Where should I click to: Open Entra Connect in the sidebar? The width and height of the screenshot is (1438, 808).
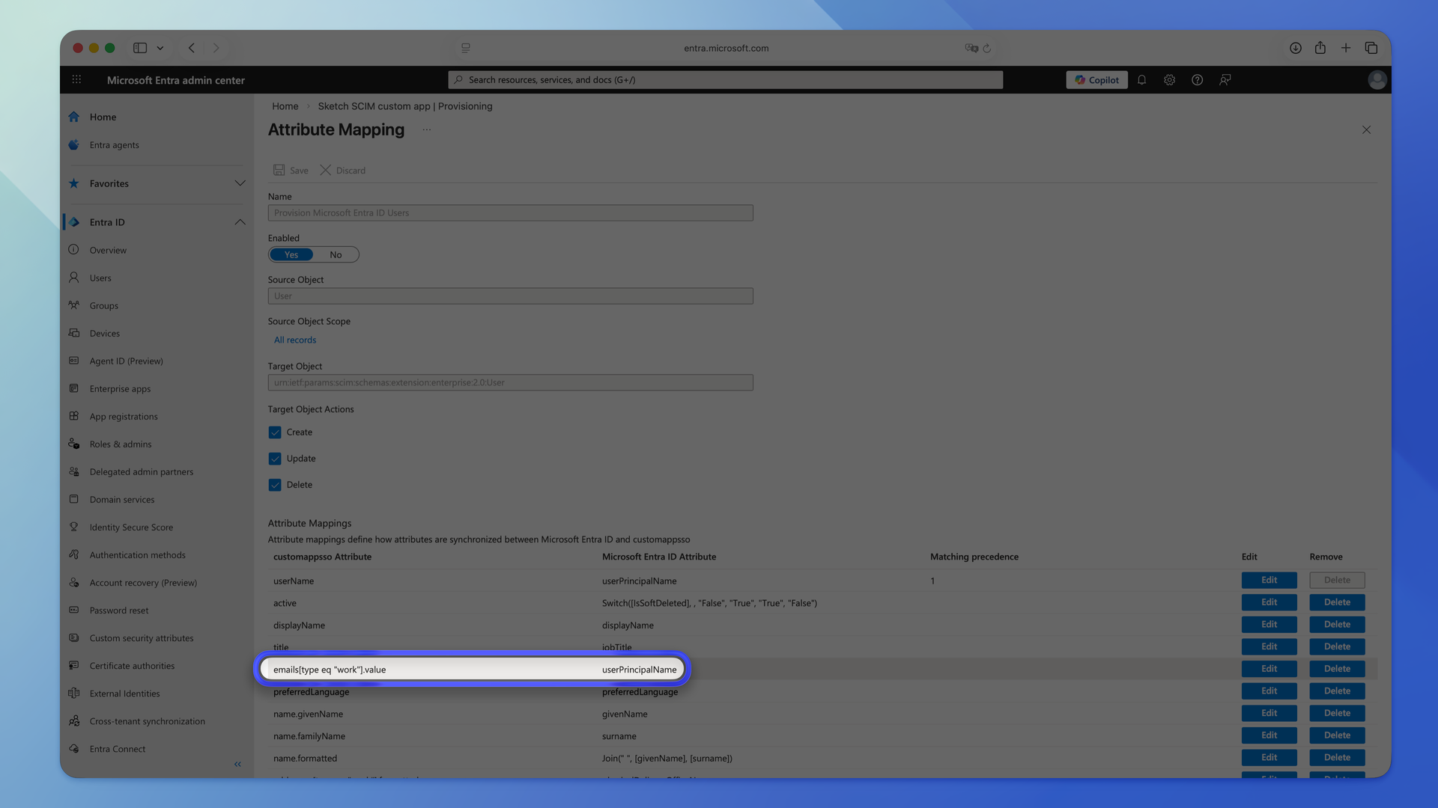(117, 749)
